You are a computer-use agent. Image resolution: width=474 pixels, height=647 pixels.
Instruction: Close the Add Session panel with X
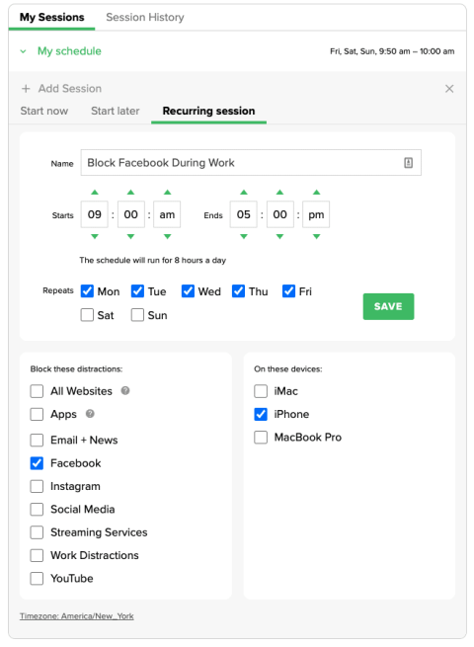click(x=449, y=88)
